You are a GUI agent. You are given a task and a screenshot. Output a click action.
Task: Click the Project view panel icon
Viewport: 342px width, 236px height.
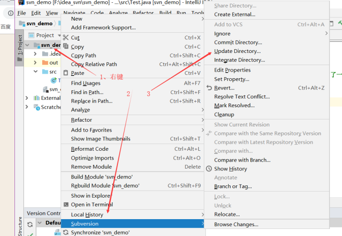(31, 35)
